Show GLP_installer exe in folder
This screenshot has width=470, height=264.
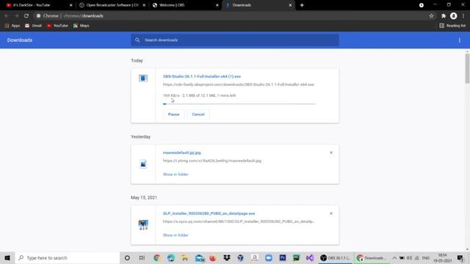(x=176, y=235)
